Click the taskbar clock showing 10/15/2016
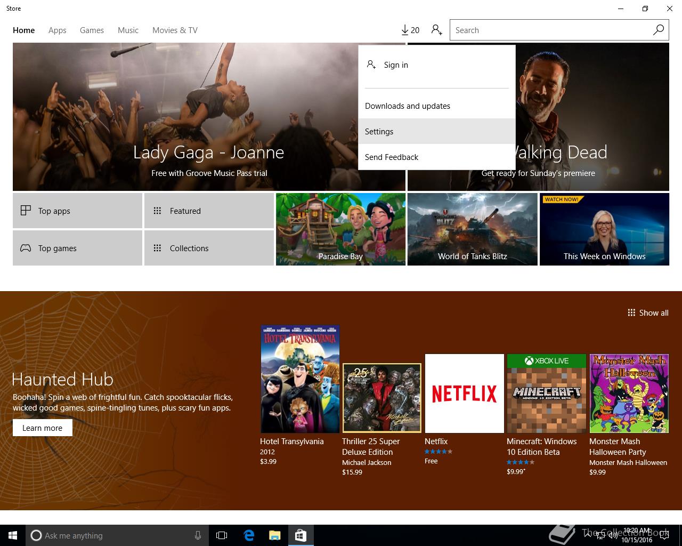Viewport: 682px width, 546px height. point(636,535)
